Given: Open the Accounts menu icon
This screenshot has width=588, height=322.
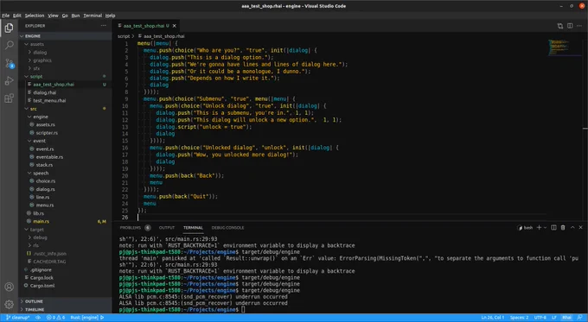Looking at the screenshot, I should [x=9, y=287].
